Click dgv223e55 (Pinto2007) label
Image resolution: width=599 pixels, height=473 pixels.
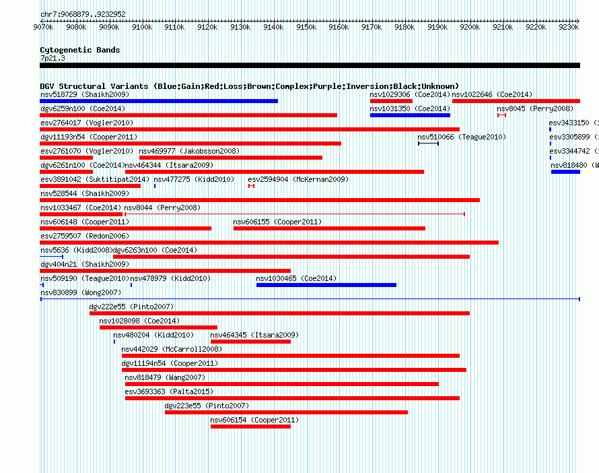(x=207, y=406)
